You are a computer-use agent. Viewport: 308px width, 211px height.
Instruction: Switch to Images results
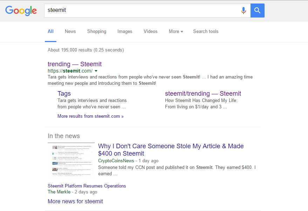point(125,32)
